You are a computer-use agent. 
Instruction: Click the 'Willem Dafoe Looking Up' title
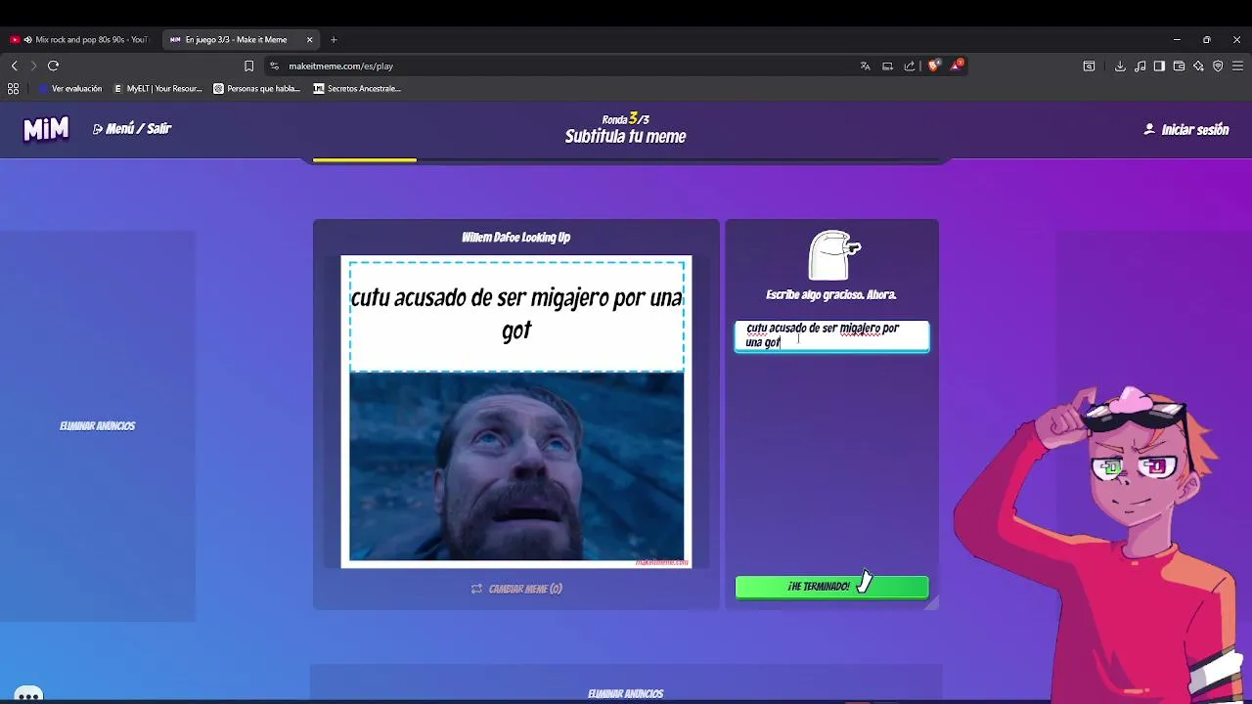pos(515,237)
